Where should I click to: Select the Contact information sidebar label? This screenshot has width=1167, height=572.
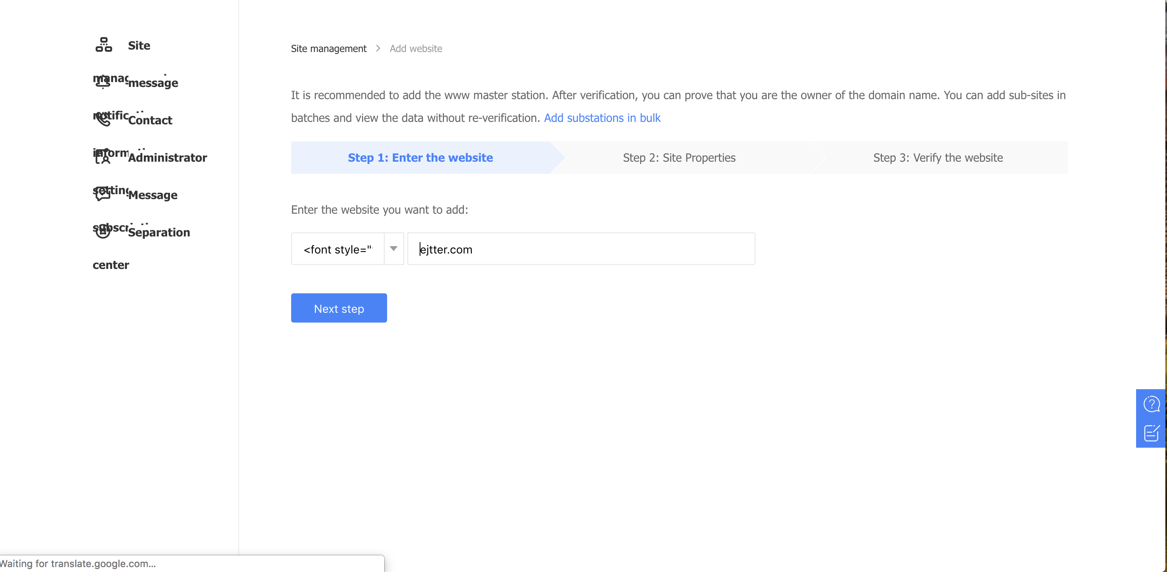coord(150,120)
